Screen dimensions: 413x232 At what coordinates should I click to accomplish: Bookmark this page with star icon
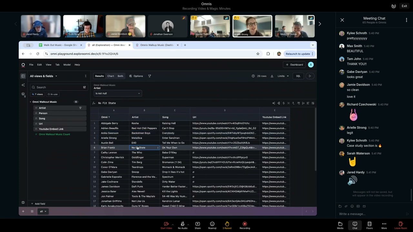coord(258,54)
